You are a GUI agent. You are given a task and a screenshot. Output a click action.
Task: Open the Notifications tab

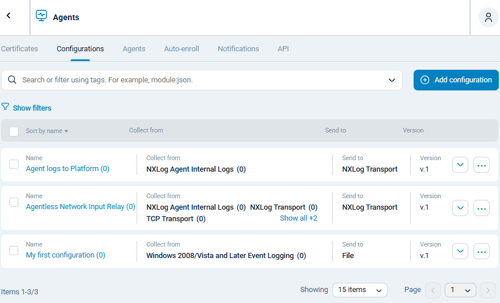coord(238,49)
